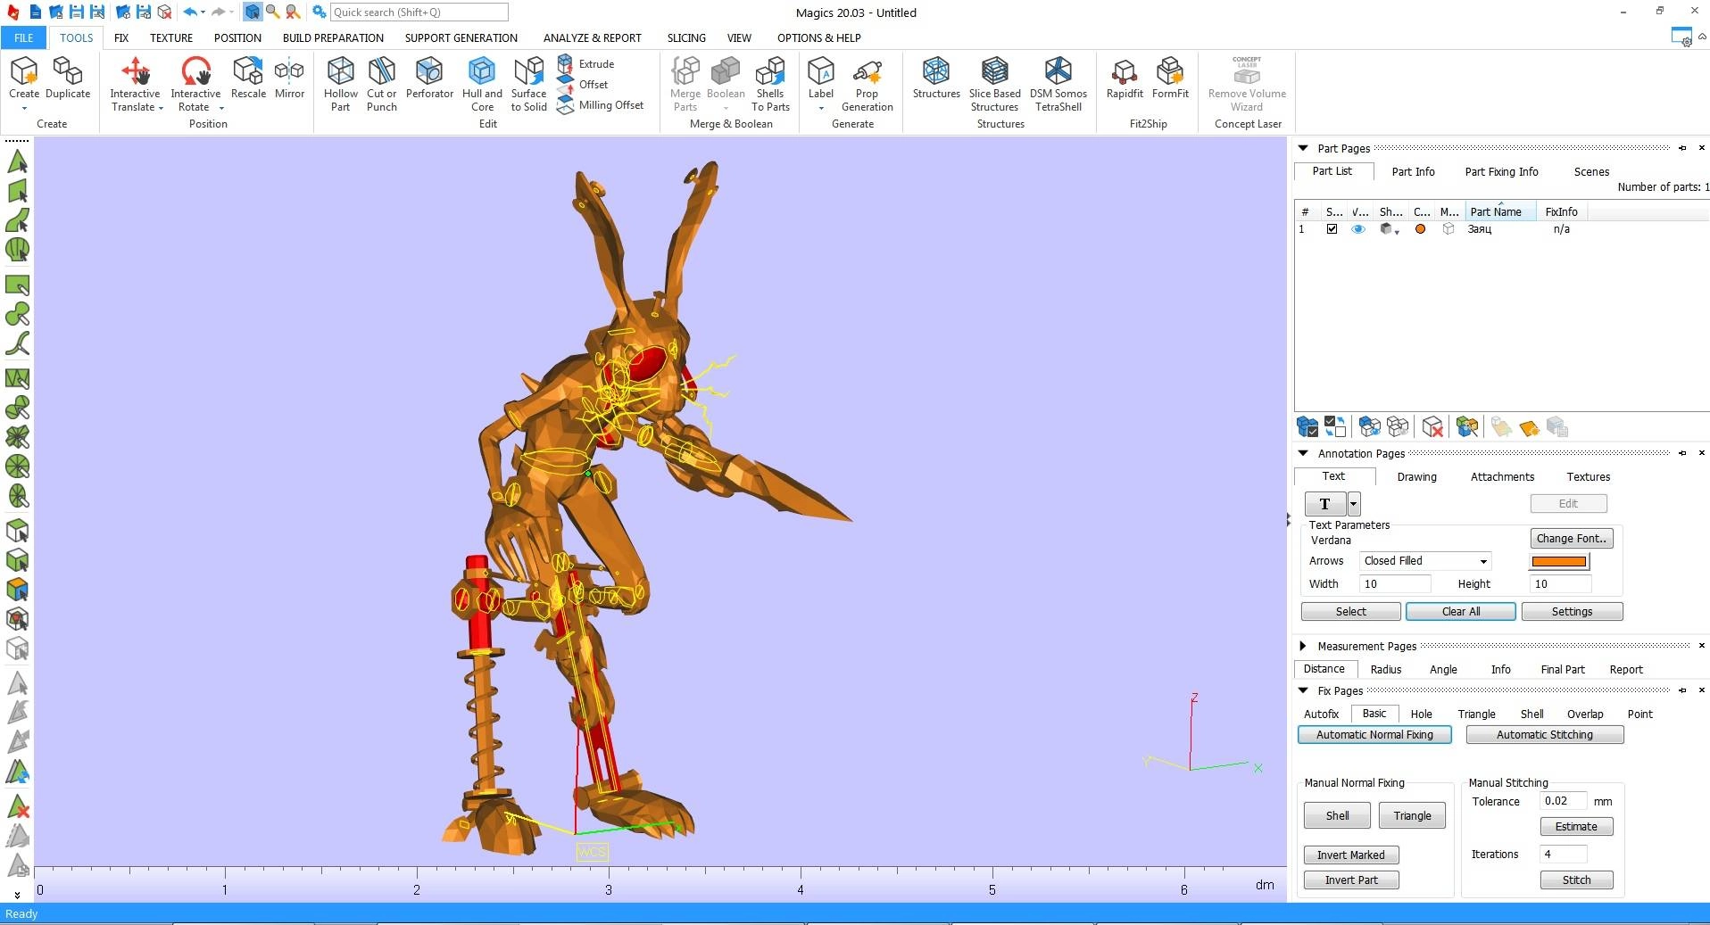
Task: Click the Automatic Stitching button
Action: [x=1544, y=735]
